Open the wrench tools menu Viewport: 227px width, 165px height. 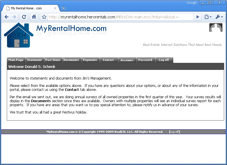(219, 17)
